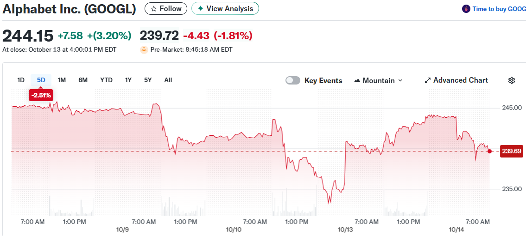Click the Advanced Chart expand arrows icon
The width and height of the screenshot is (526, 236).
click(x=428, y=80)
